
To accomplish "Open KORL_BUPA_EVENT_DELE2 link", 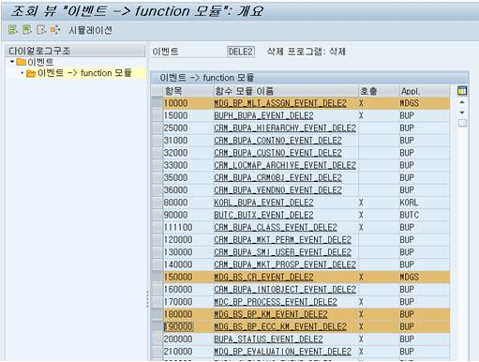I will [263, 203].
